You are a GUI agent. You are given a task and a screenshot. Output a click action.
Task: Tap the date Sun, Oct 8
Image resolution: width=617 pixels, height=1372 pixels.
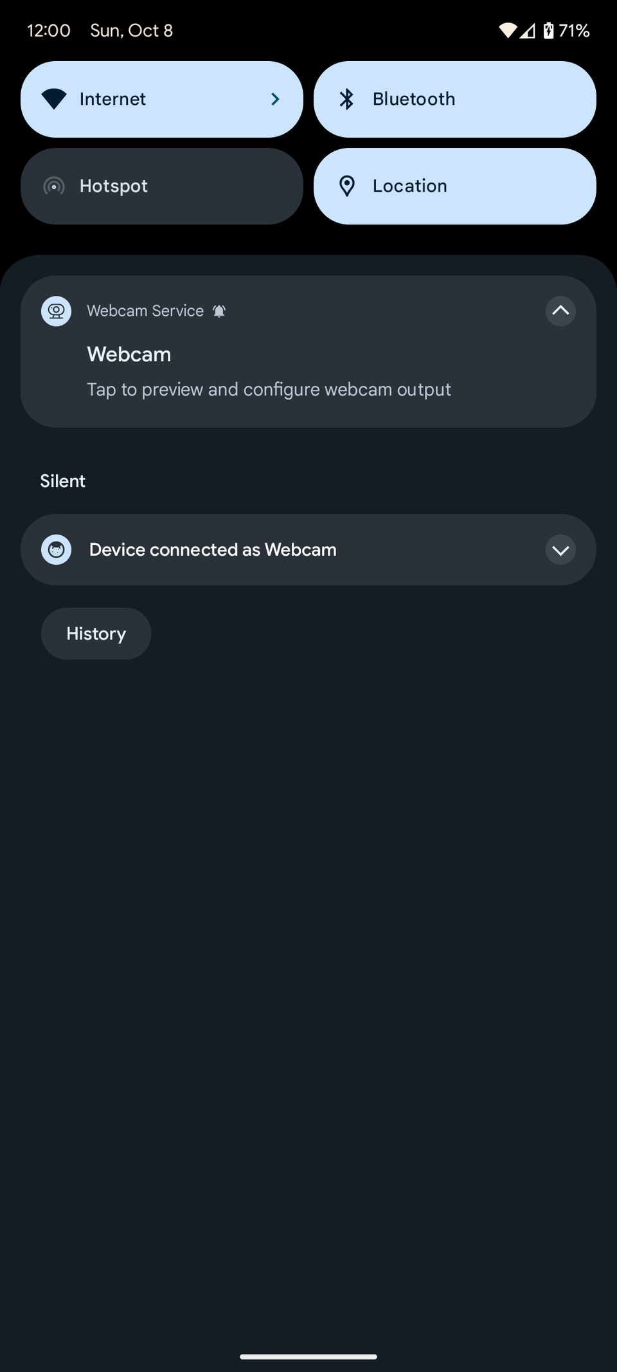coord(131,30)
